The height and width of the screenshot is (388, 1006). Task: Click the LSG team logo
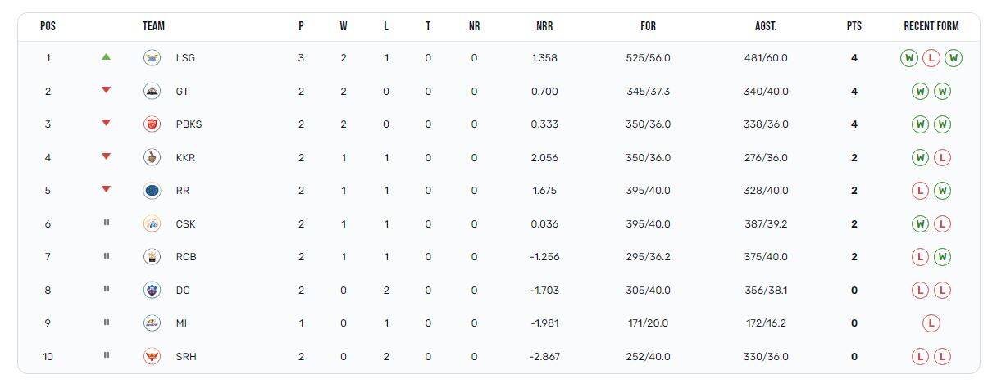click(x=152, y=58)
